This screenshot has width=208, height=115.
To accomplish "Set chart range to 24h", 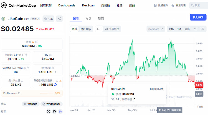I will (171, 29).
